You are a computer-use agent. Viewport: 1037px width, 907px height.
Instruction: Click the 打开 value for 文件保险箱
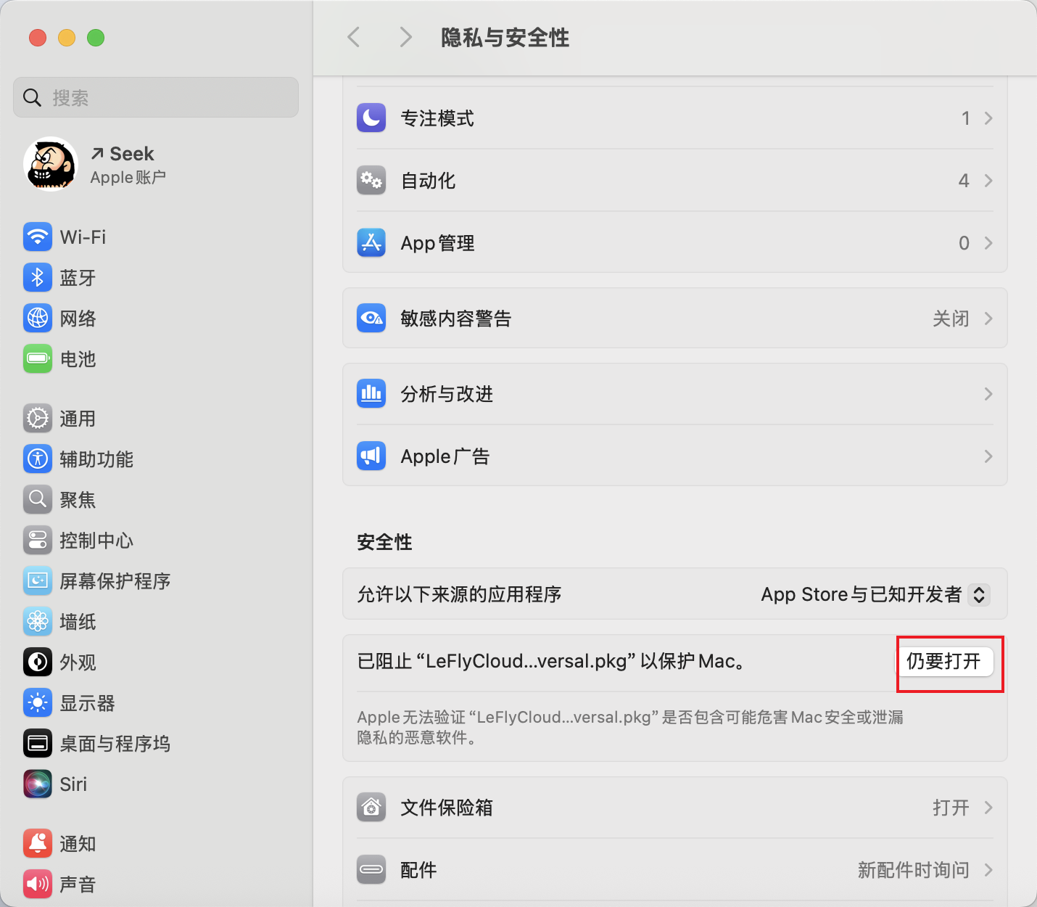point(951,808)
